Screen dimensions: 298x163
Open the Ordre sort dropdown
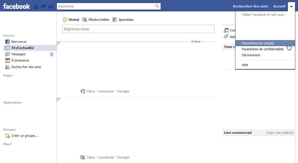[197, 42]
